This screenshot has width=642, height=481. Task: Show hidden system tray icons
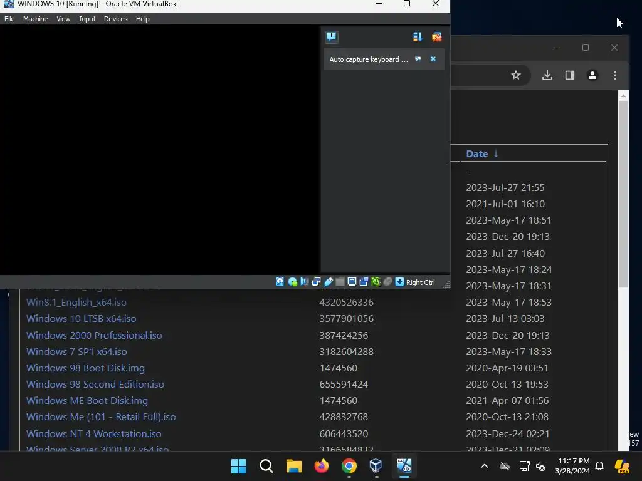point(485,466)
